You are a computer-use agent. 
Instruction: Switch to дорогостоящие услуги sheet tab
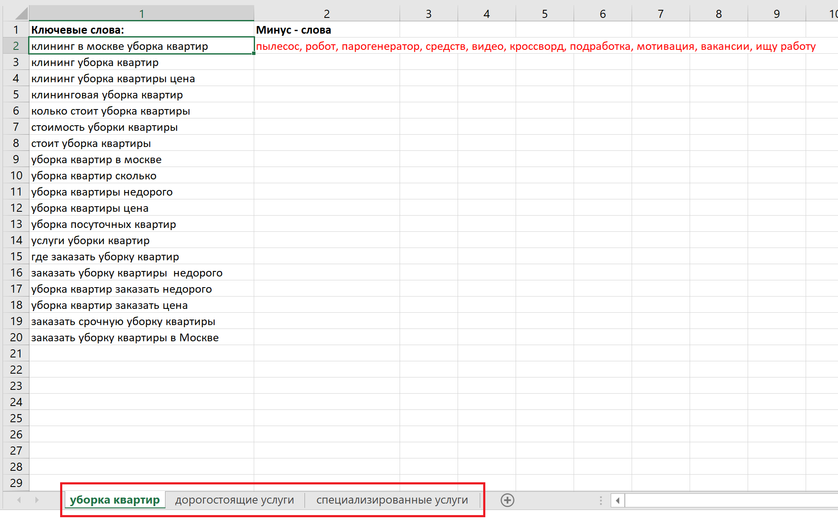coord(234,500)
